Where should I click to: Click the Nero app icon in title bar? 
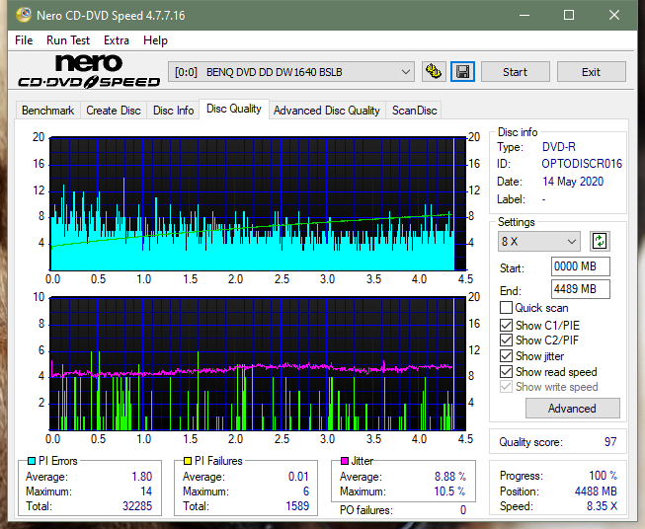[x=24, y=15]
